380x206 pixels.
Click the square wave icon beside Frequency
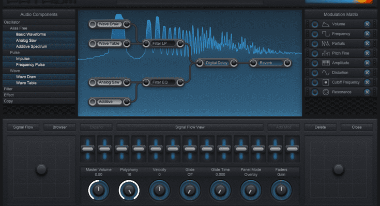(x=326, y=34)
